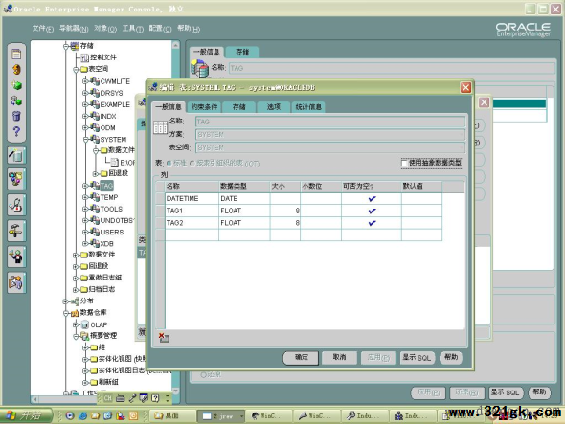Screen dimensions: 565x424
Task: Collapse the SYSTEM tablespace node
Action: [85, 139]
